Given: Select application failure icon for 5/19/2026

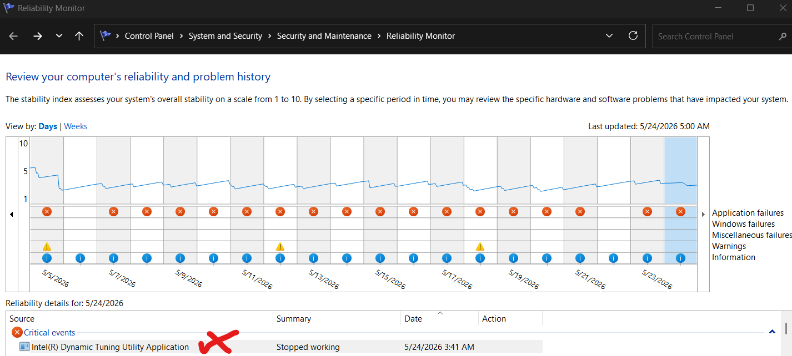Looking at the screenshot, I should (513, 211).
